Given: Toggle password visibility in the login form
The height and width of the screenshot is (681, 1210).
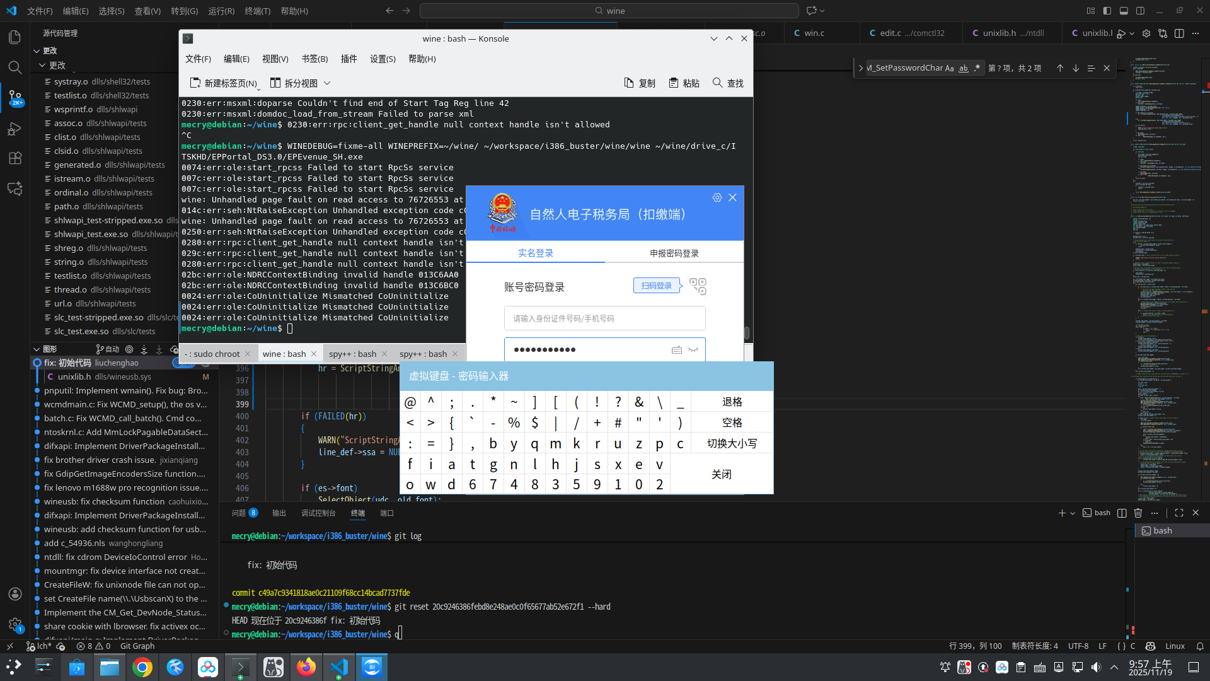Looking at the screenshot, I should click(693, 349).
